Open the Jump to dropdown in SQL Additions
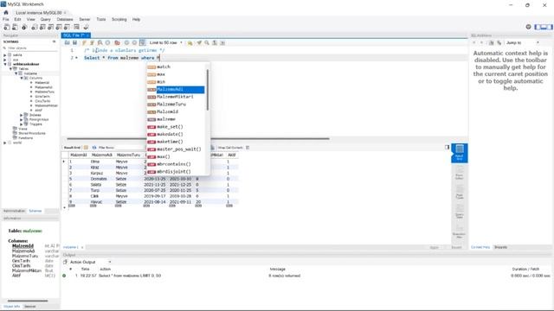554x311 pixels. 523,42
